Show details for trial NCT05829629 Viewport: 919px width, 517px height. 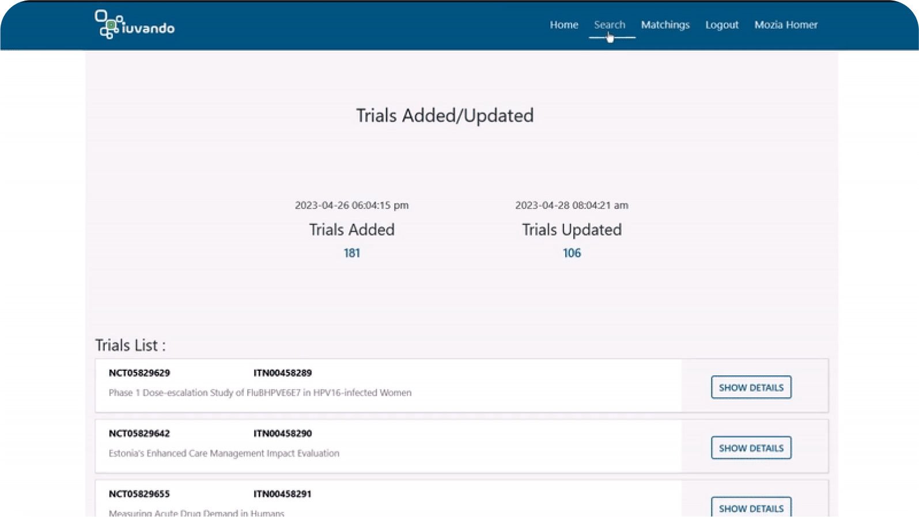[x=751, y=387]
